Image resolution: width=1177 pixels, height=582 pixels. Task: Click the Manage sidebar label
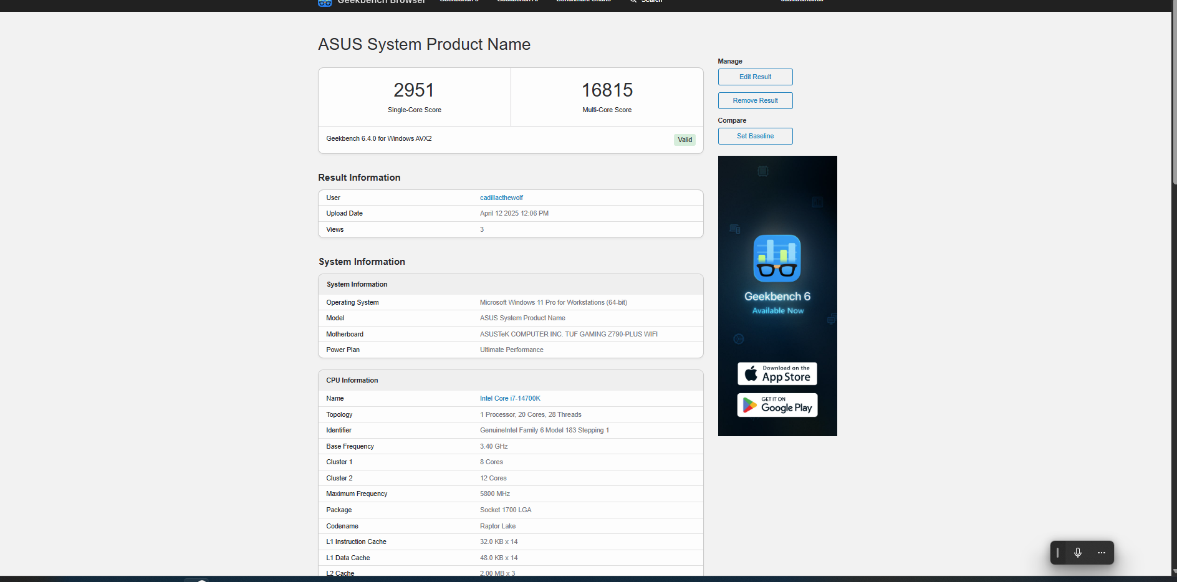(x=730, y=61)
